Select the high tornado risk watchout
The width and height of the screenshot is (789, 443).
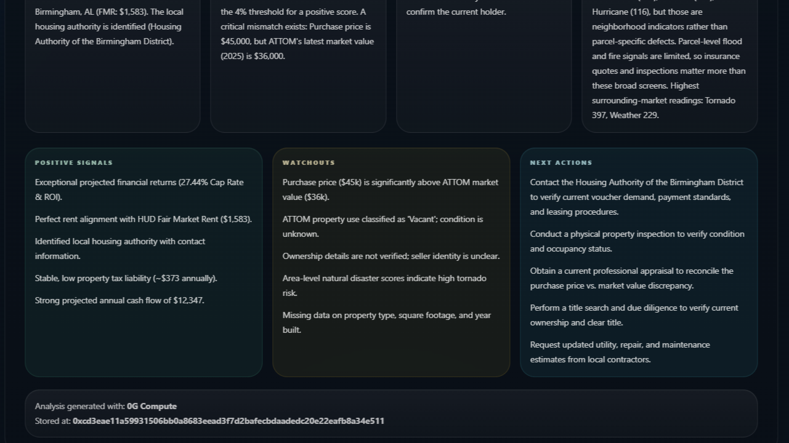384,285
